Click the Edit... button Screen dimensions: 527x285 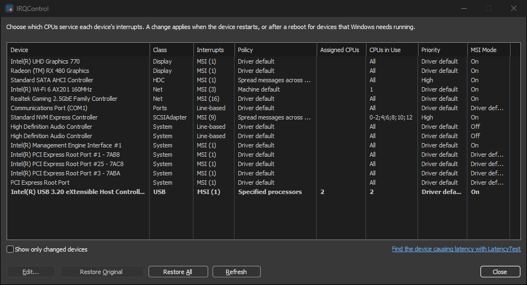pos(31,271)
